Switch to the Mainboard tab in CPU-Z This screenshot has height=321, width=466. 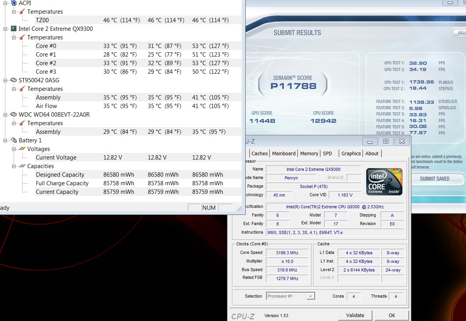[x=284, y=153]
